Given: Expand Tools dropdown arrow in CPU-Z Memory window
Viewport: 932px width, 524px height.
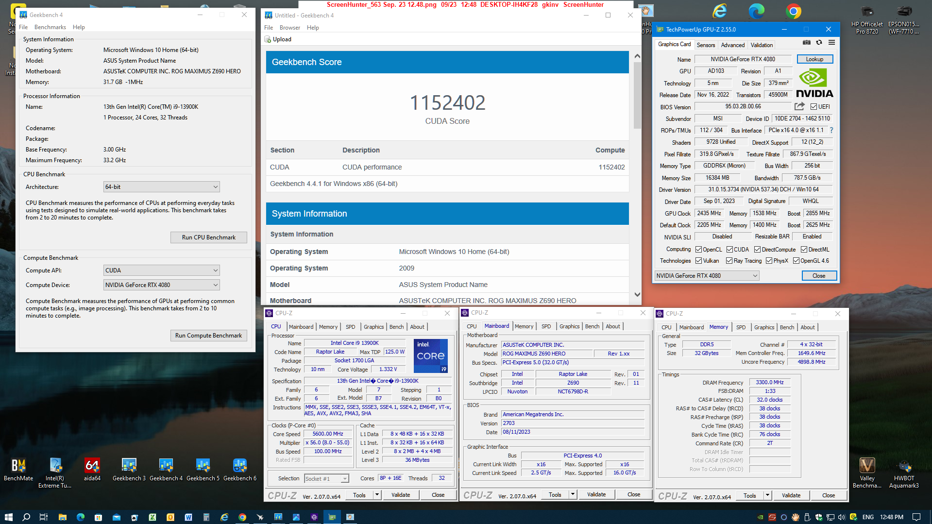Looking at the screenshot, I should tap(768, 496).
